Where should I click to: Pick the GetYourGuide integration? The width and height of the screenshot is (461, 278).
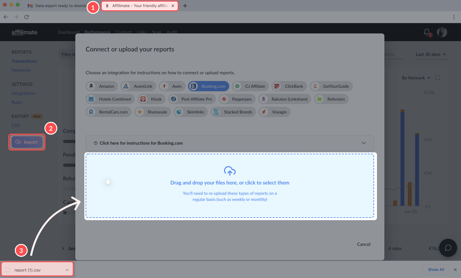[x=331, y=86]
